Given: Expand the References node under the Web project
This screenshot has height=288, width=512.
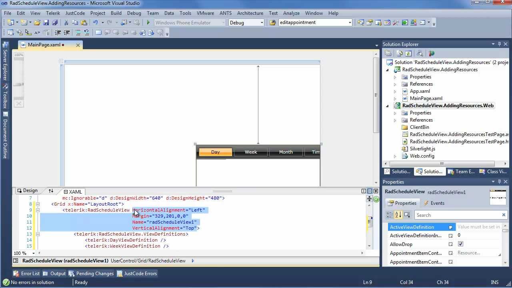Looking at the screenshot, I should point(395,120).
